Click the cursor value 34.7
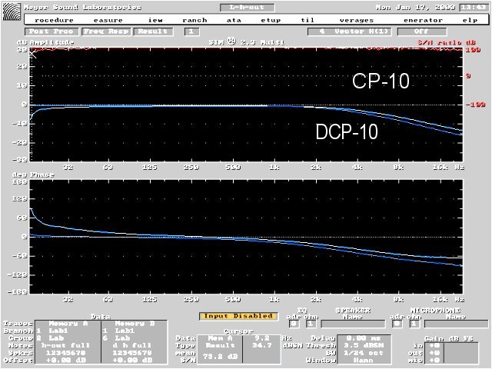The height and width of the screenshot is (369, 492). coord(262,345)
